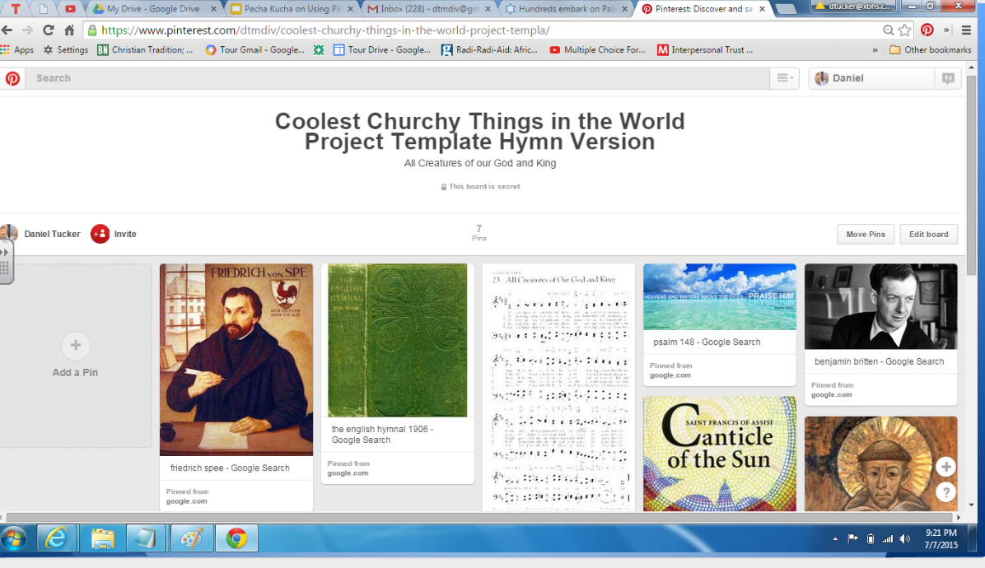985x568 pixels.
Task: Open the Christian Tradition bookmark
Action: pyautogui.click(x=145, y=49)
